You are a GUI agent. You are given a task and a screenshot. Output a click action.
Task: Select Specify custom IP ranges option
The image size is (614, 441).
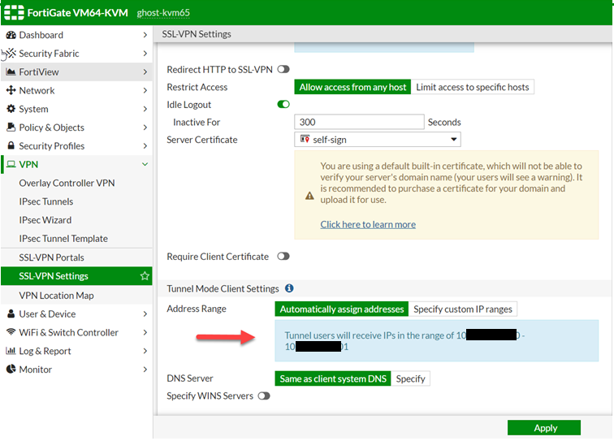pyautogui.click(x=463, y=309)
